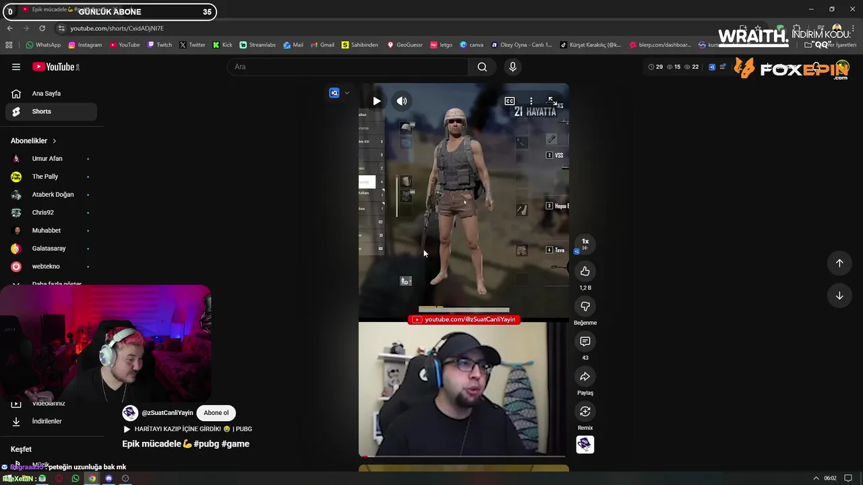Click the YouTube logo

(56, 67)
